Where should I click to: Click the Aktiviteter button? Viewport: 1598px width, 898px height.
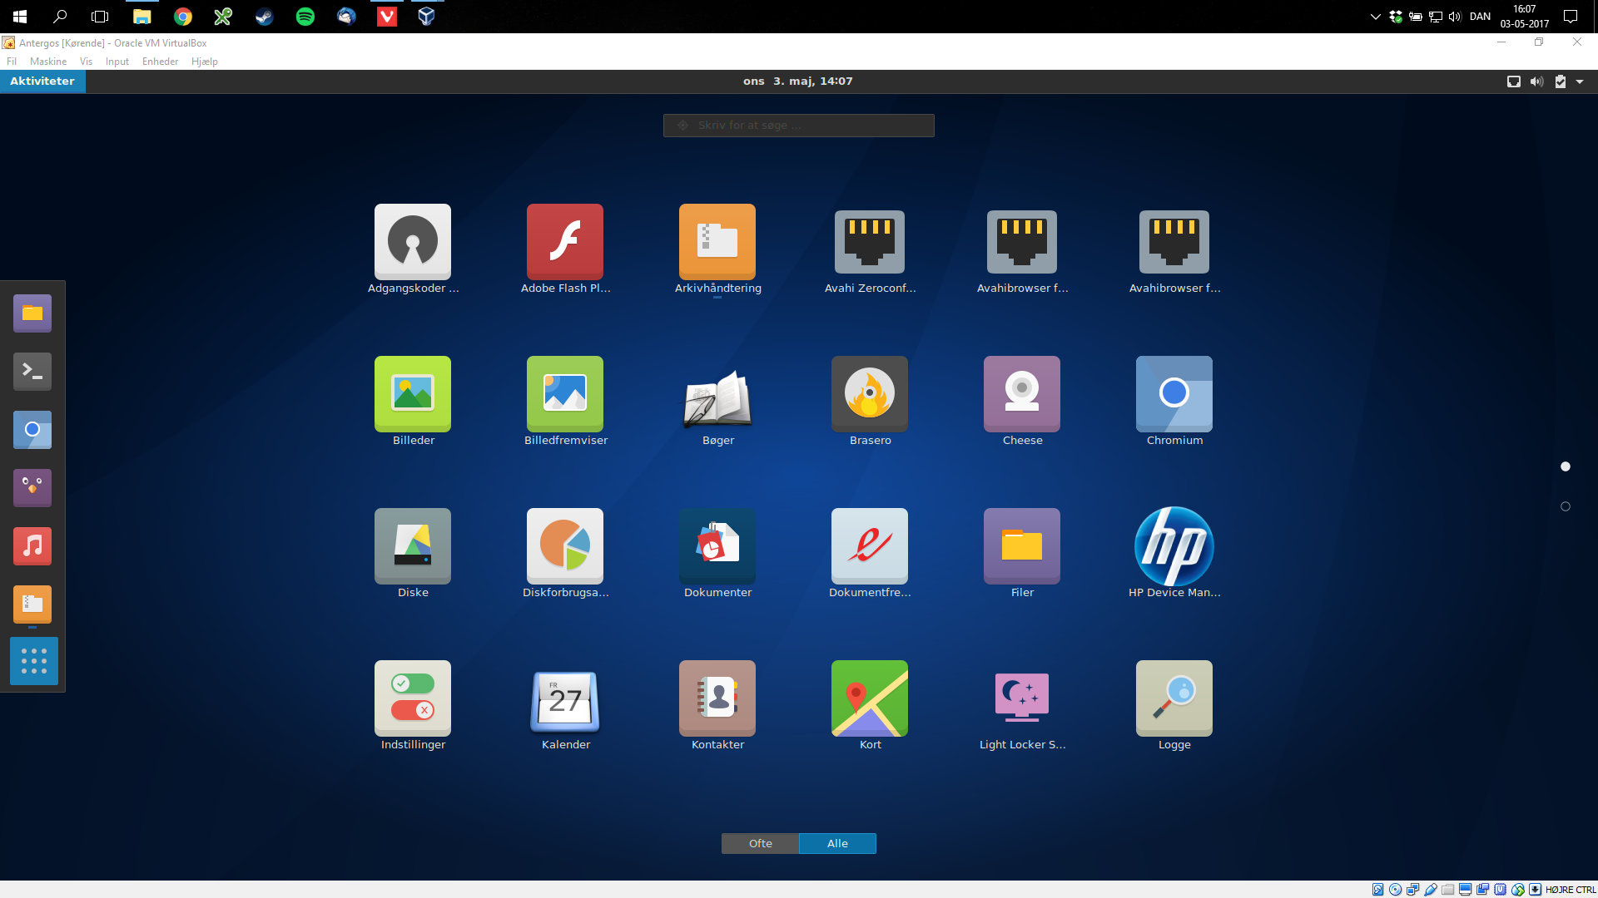tap(42, 81)
